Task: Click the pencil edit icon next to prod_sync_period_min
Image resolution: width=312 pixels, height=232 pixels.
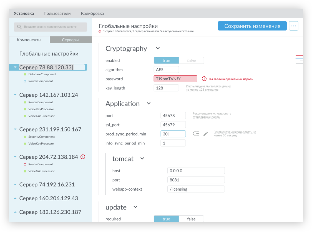Action: [205, 134]
